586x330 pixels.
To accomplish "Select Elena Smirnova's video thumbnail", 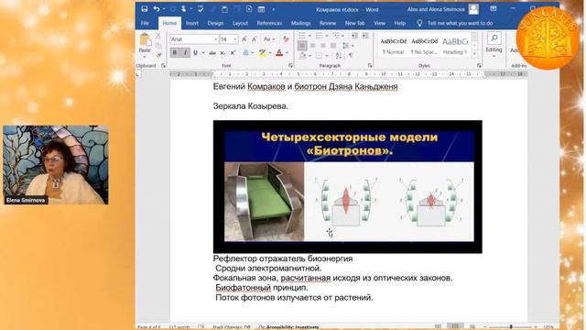I will [x=56, y=165].
